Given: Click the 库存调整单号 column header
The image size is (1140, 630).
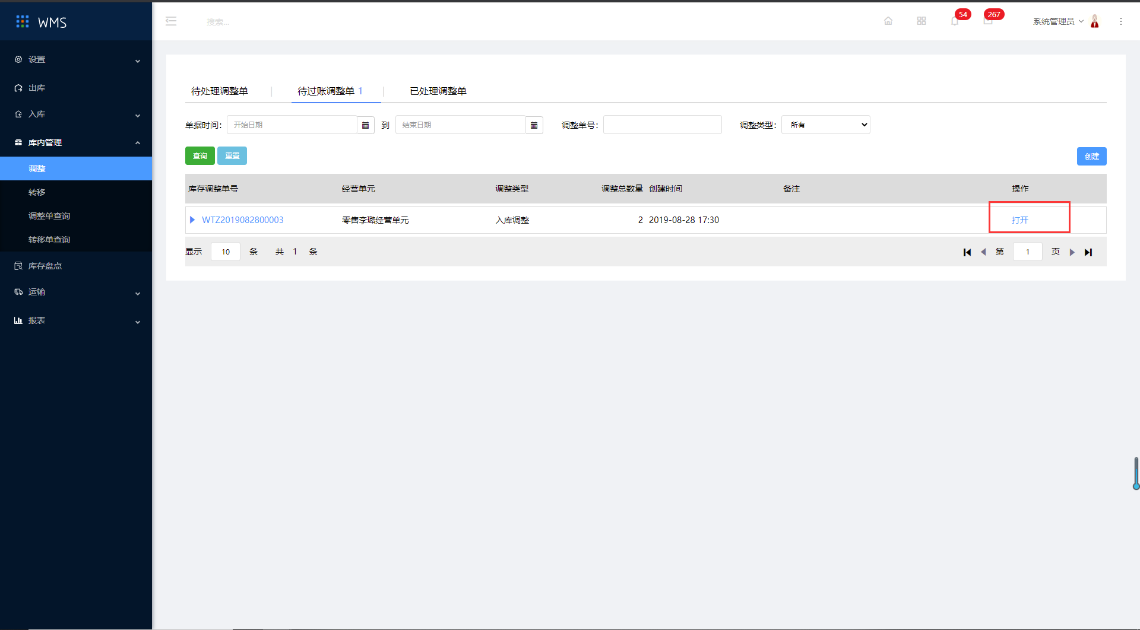Looking at the screenshot, I should point(213,189).
